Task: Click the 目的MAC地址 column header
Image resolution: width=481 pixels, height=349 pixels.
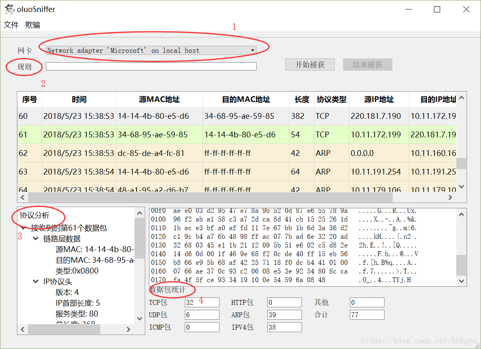Action: pos(246,99)
